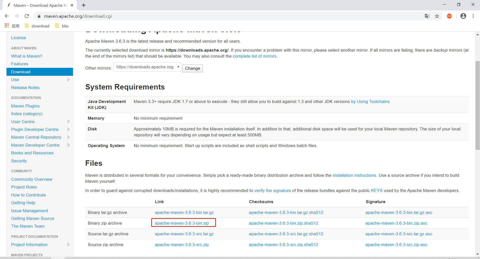Click the scrollbar down arrow
The image size is (480, 259).
pyautogui.click(x=477, y=254)
